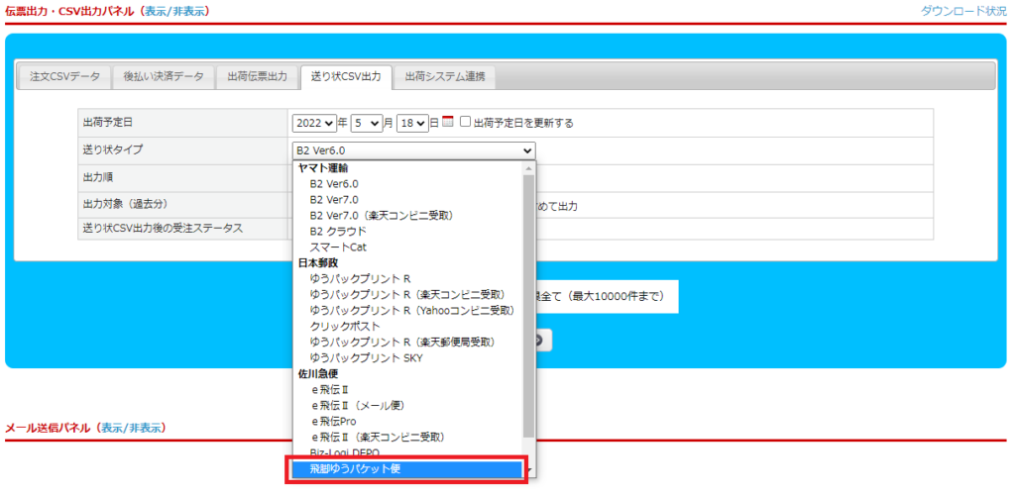Toggle 伝票出力・CSV出力パネル 表示/非表示 link

tap(176, 11)
